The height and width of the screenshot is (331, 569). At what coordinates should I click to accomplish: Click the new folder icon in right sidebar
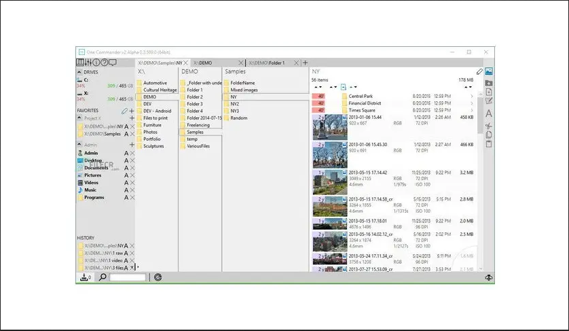pyautogui.click(x=489, y=82)
